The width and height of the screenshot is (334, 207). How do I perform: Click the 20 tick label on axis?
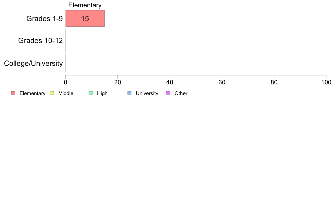[x=118, y=82]
